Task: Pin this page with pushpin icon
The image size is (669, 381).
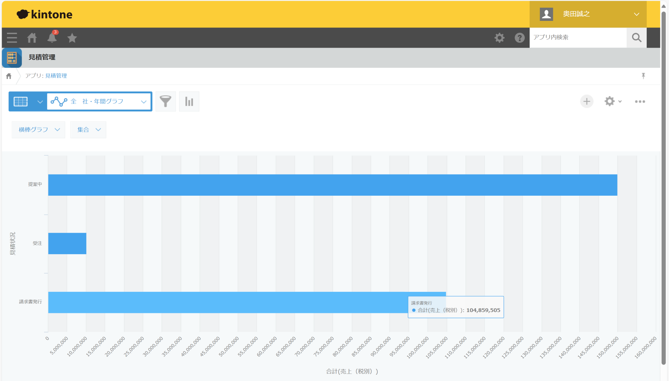Action: click(x=643, y=76)
